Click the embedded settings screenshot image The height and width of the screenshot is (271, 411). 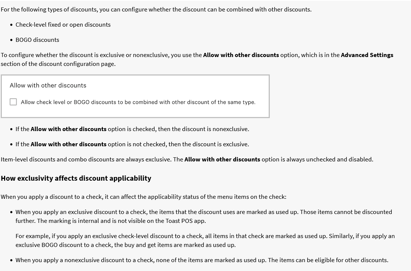coord(135,96)
